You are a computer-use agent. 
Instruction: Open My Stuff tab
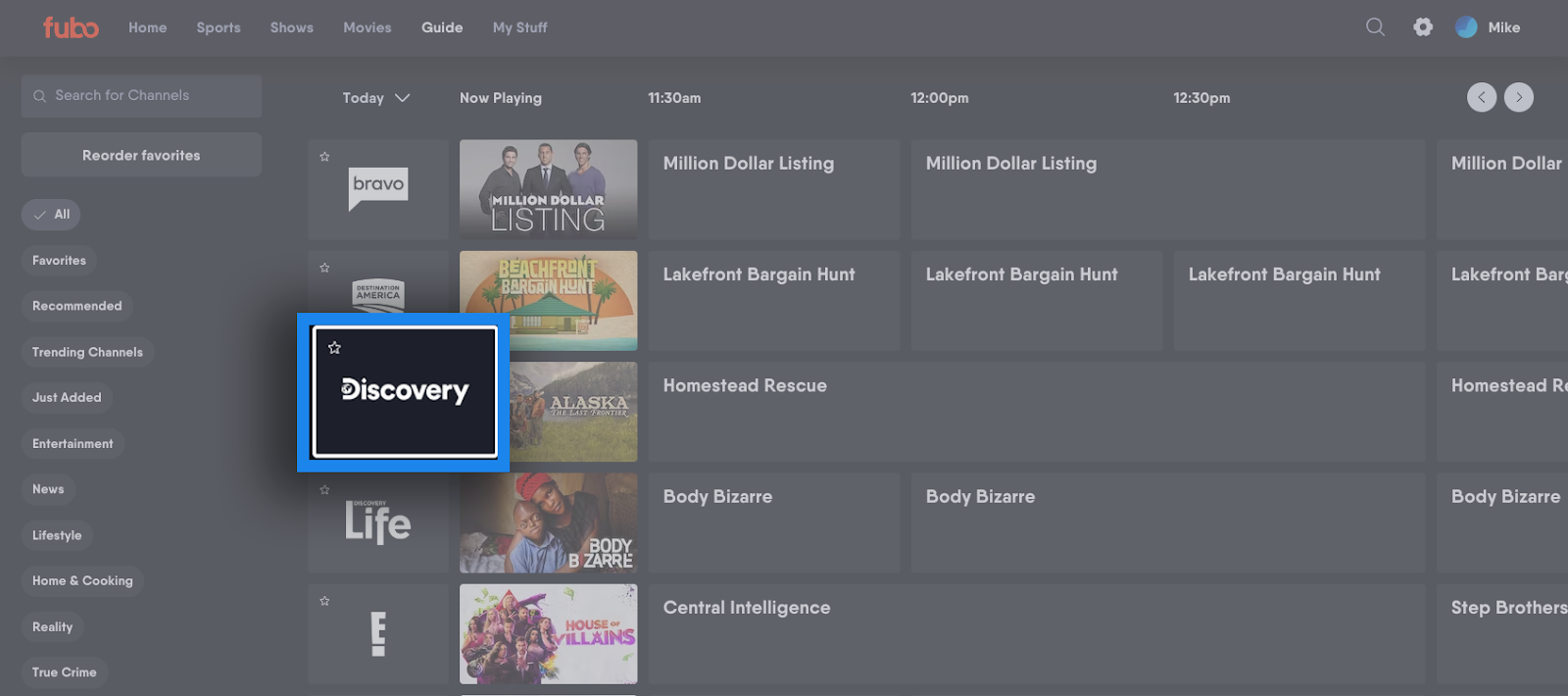point(520,27)
